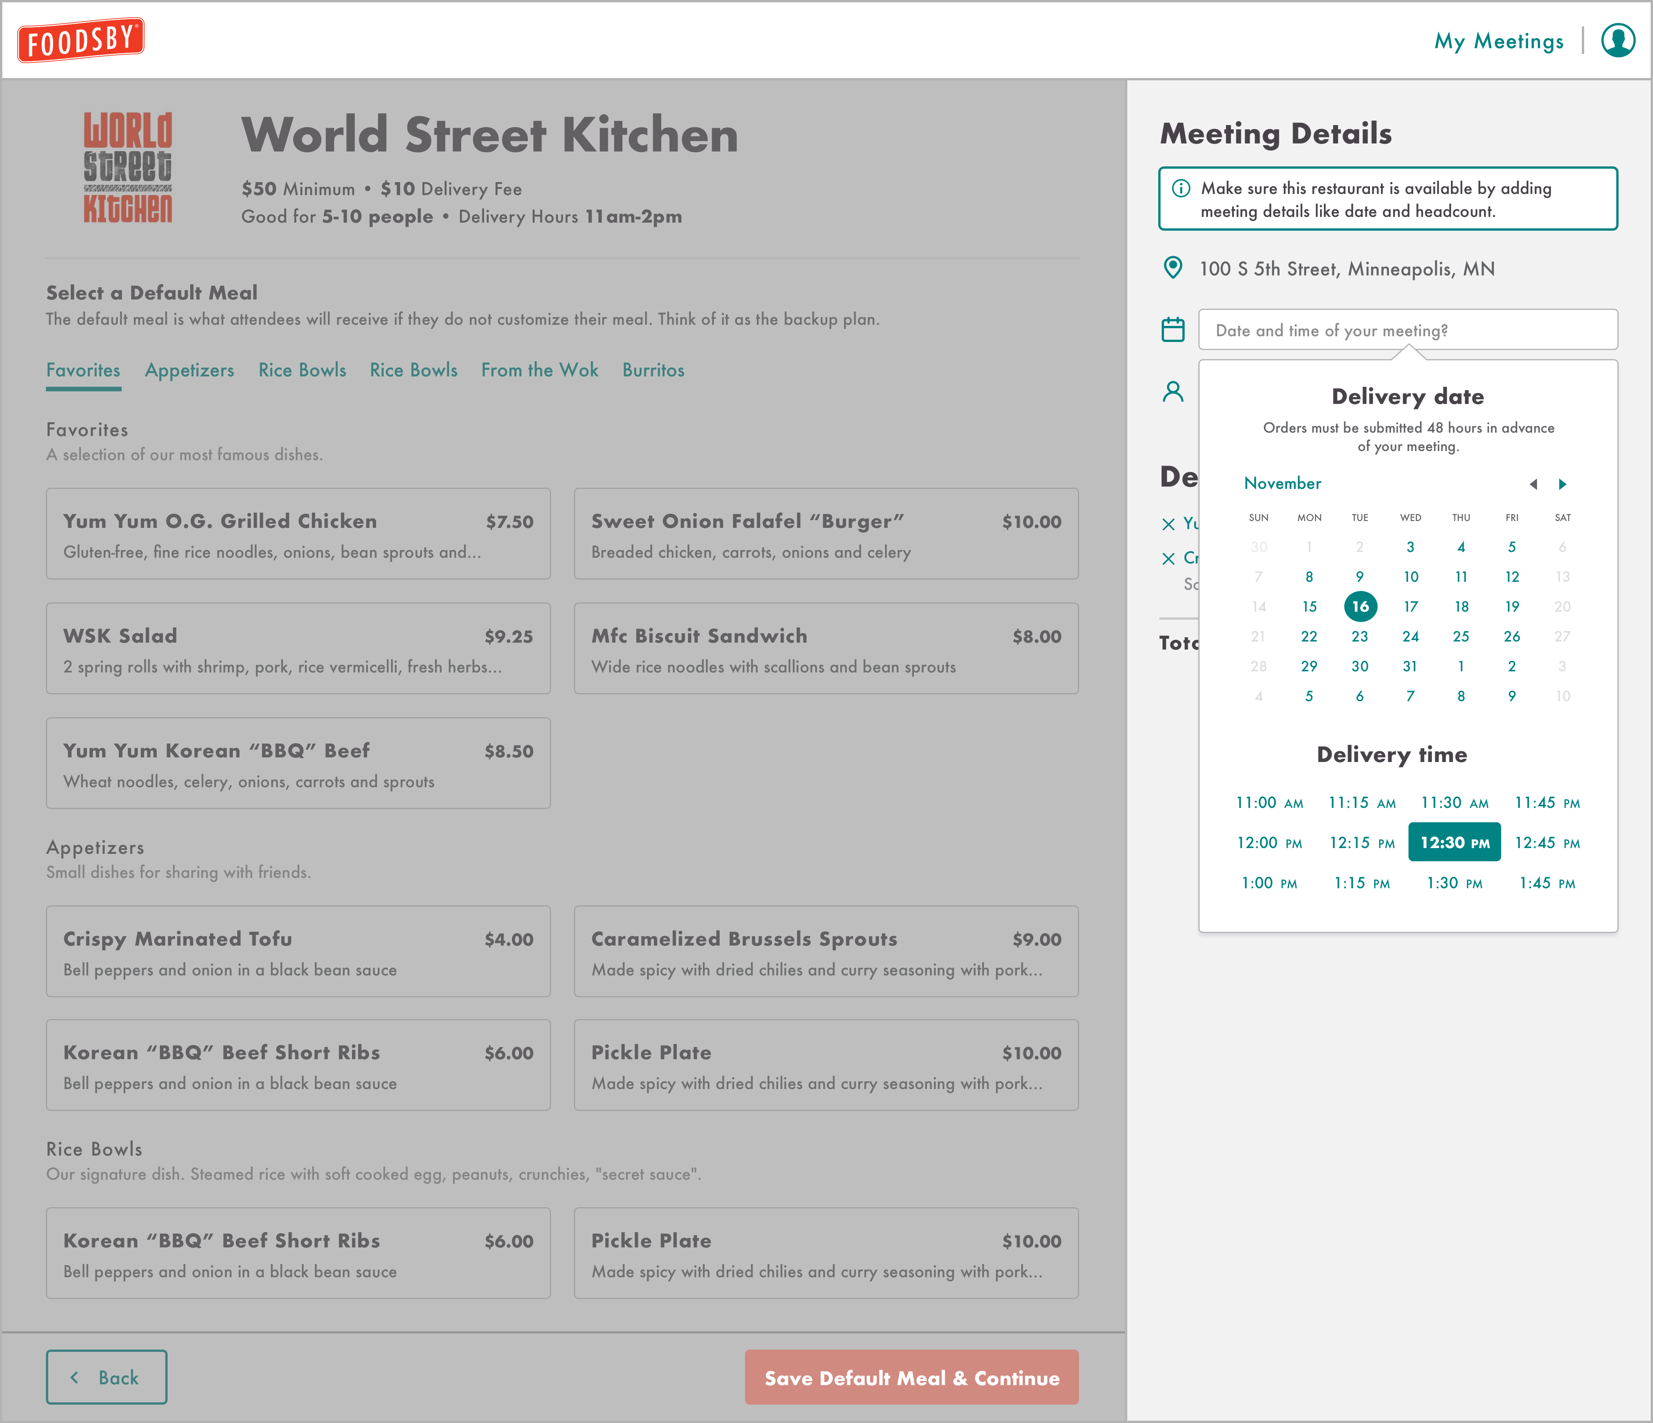Pick the 1:15 PM delivery time
Image resolution: width=1653 pixels, height=1423 pixels.
[1362, 883]
